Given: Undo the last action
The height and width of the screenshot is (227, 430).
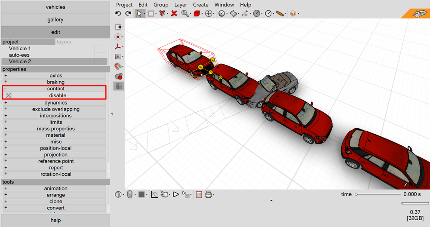Looking at the screenshot, I should click(x=118, y=13).
